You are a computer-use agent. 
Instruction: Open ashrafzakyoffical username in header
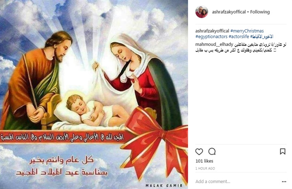coord(229,12)
